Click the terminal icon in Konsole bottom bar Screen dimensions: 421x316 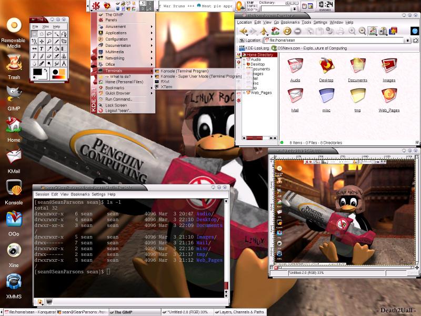click(49, 302)
